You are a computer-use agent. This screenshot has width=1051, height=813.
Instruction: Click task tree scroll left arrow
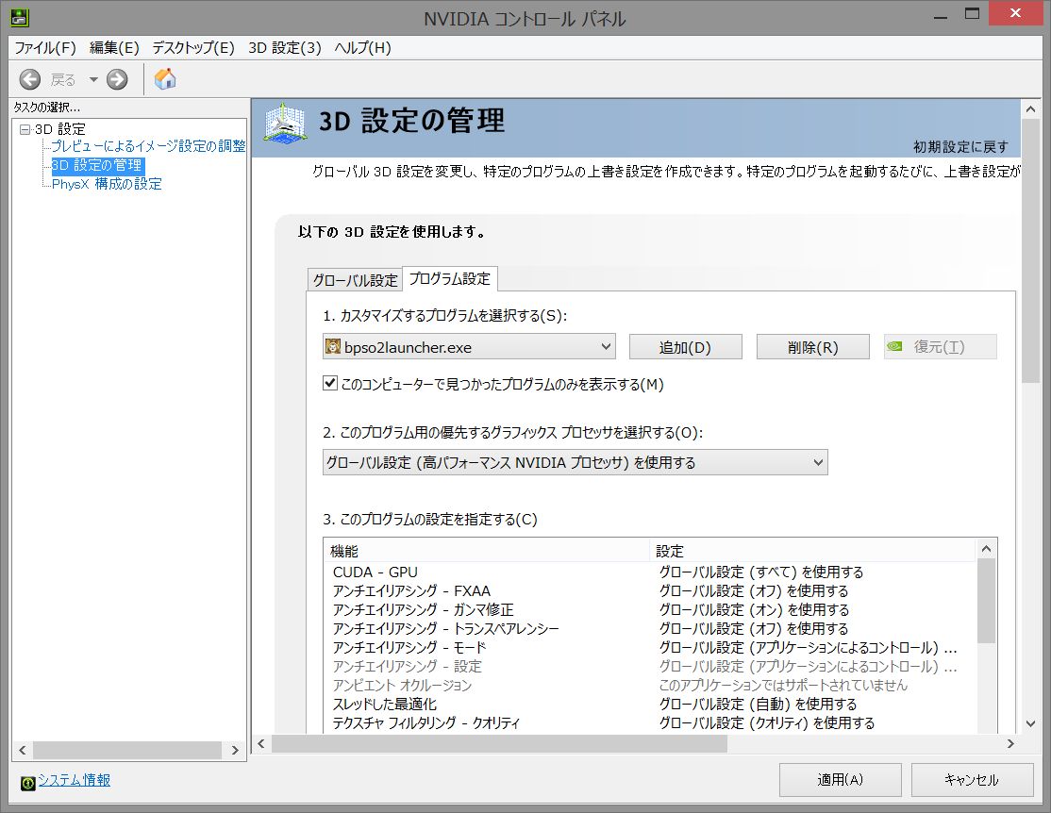[x=23, y=750]
